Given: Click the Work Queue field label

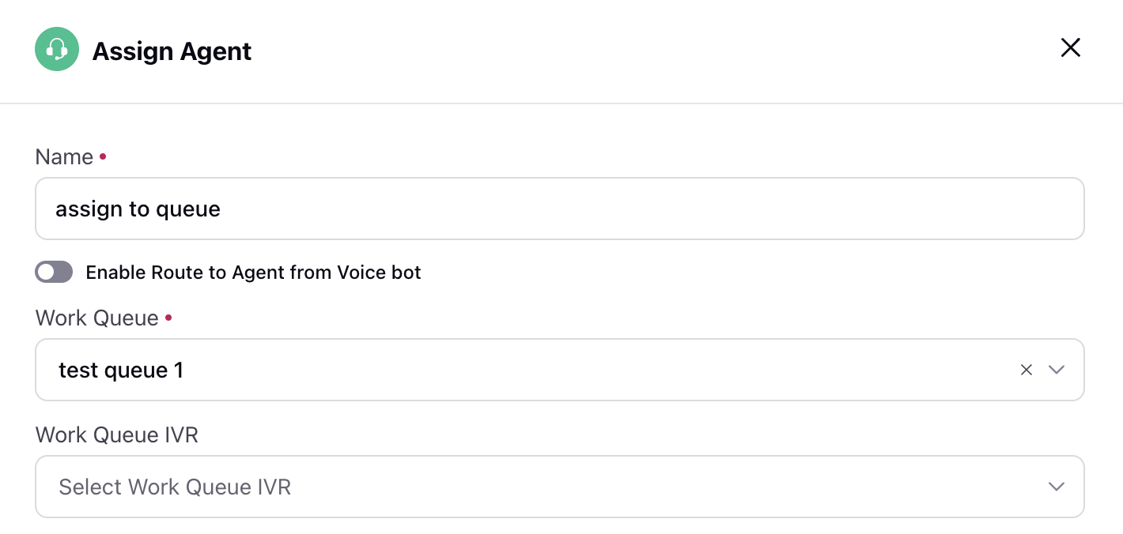Looking at the screenshot, I should (97, 318).
